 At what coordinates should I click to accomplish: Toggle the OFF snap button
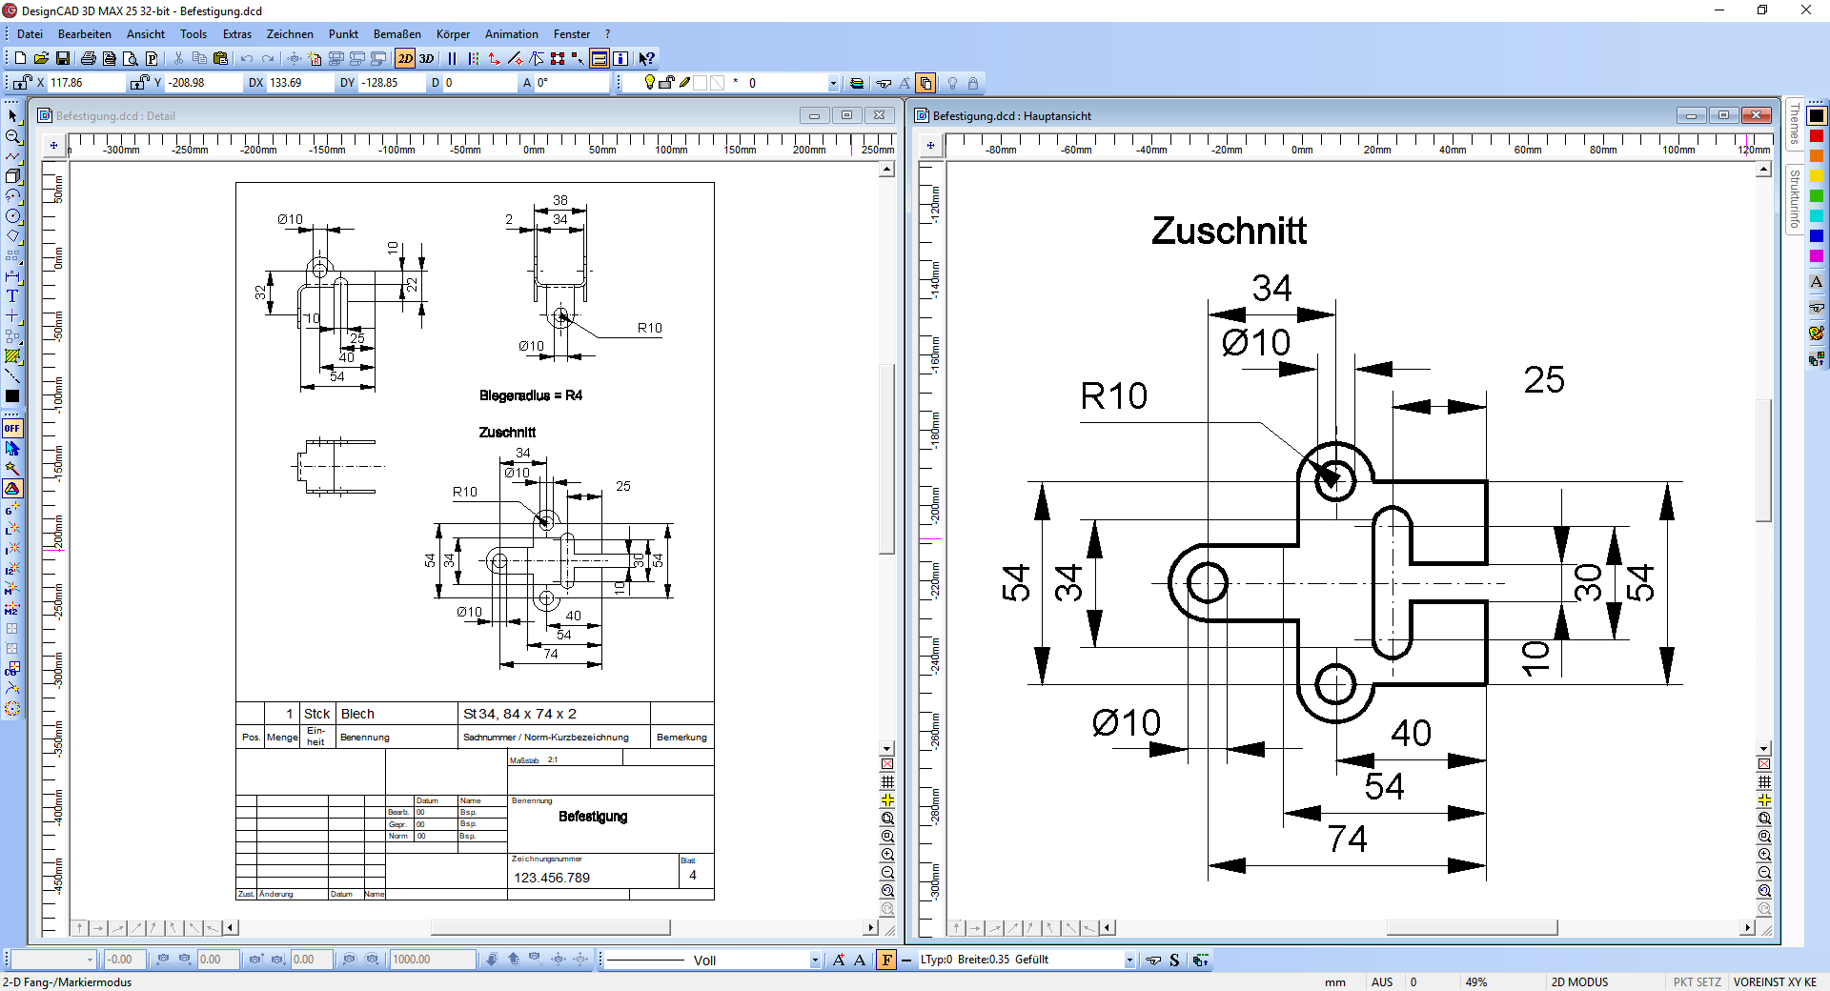[12, 429]
